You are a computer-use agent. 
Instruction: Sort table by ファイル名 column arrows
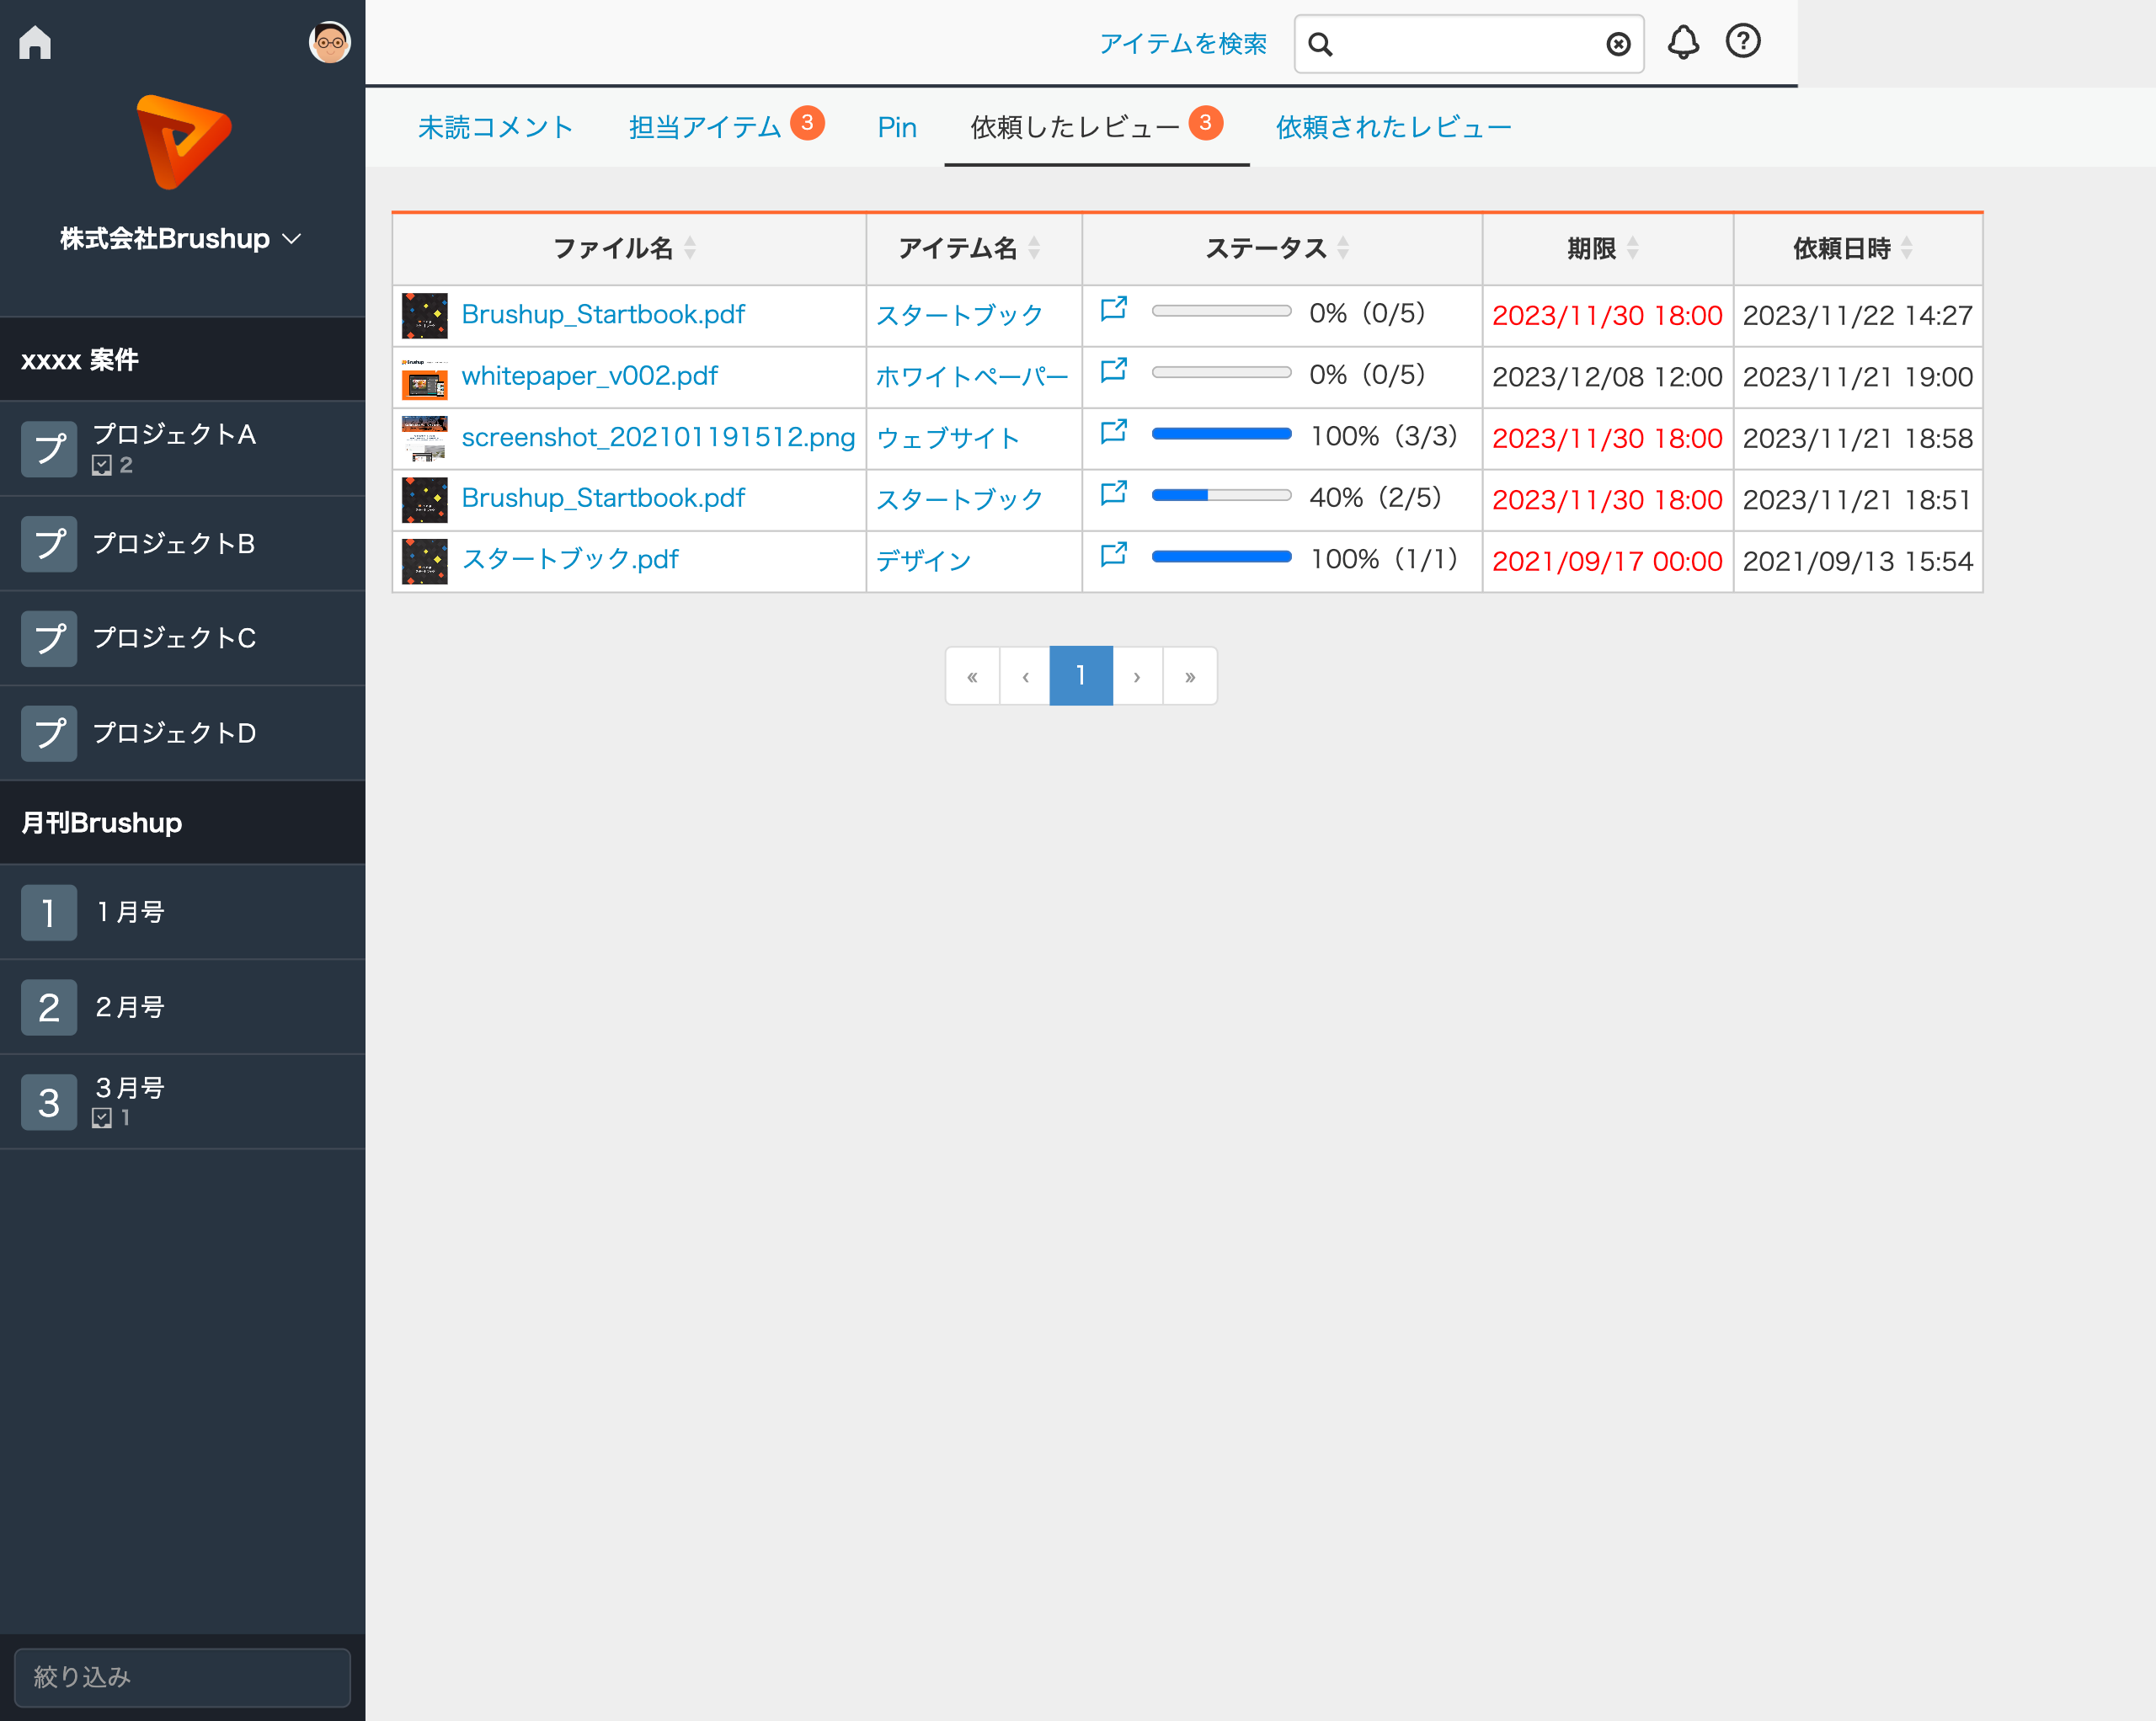(x=690, y=248)
